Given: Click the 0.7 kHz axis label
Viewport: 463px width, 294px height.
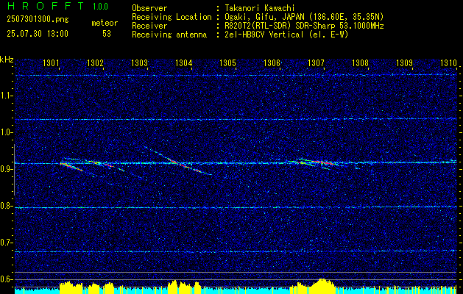Looking at the screenshot, I should pyautogui.click(x=6, y=243).
